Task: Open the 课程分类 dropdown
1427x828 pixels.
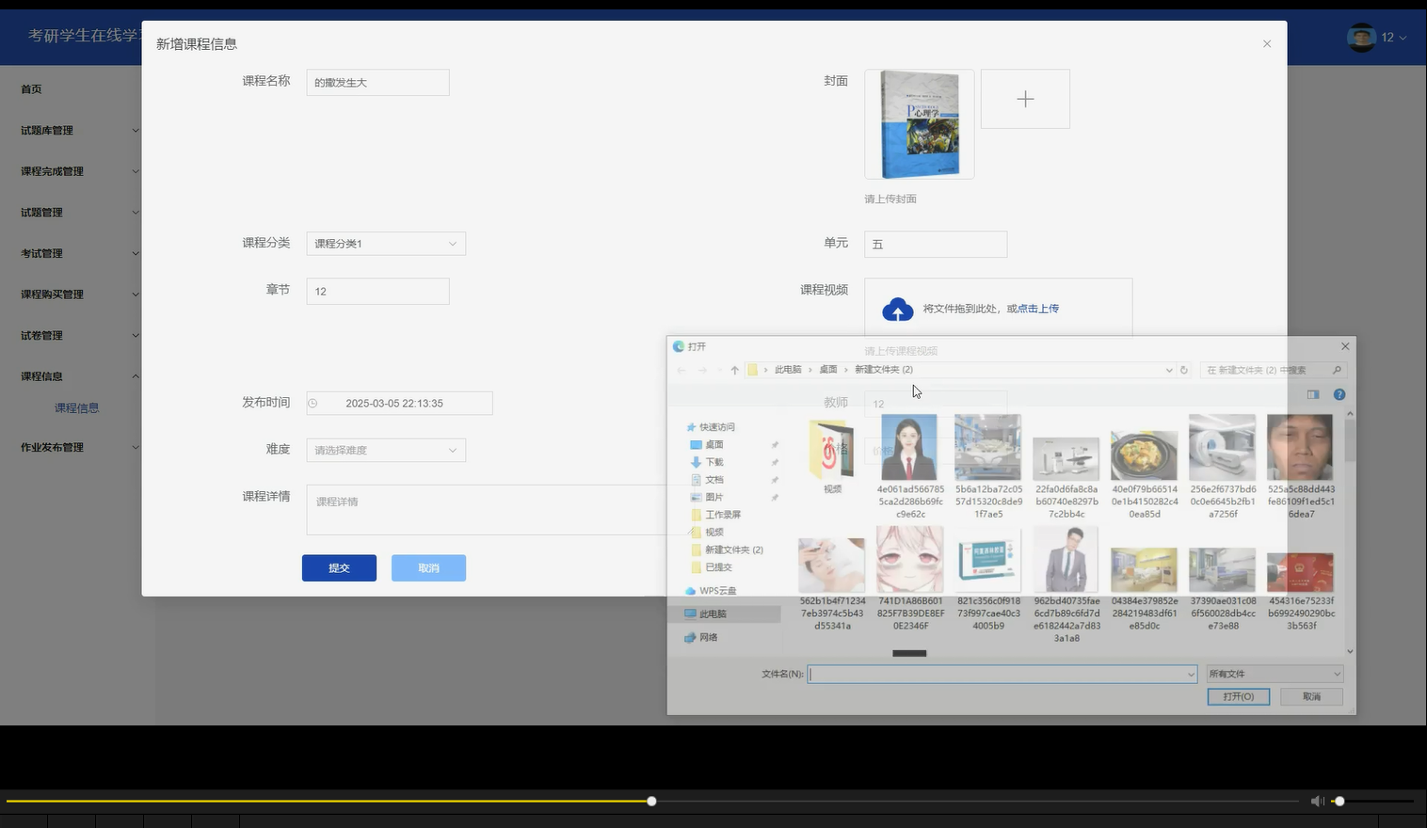Action: click(386, 243)
